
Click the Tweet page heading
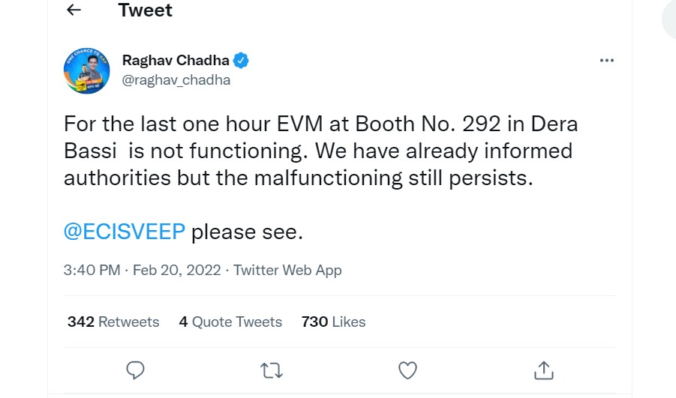(145, 10)
